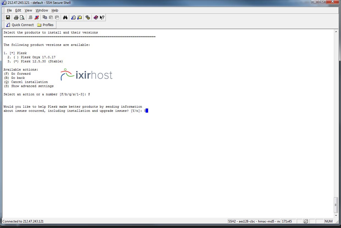
Task: Click text '(F) Go forward'
Action: point(17,74)
